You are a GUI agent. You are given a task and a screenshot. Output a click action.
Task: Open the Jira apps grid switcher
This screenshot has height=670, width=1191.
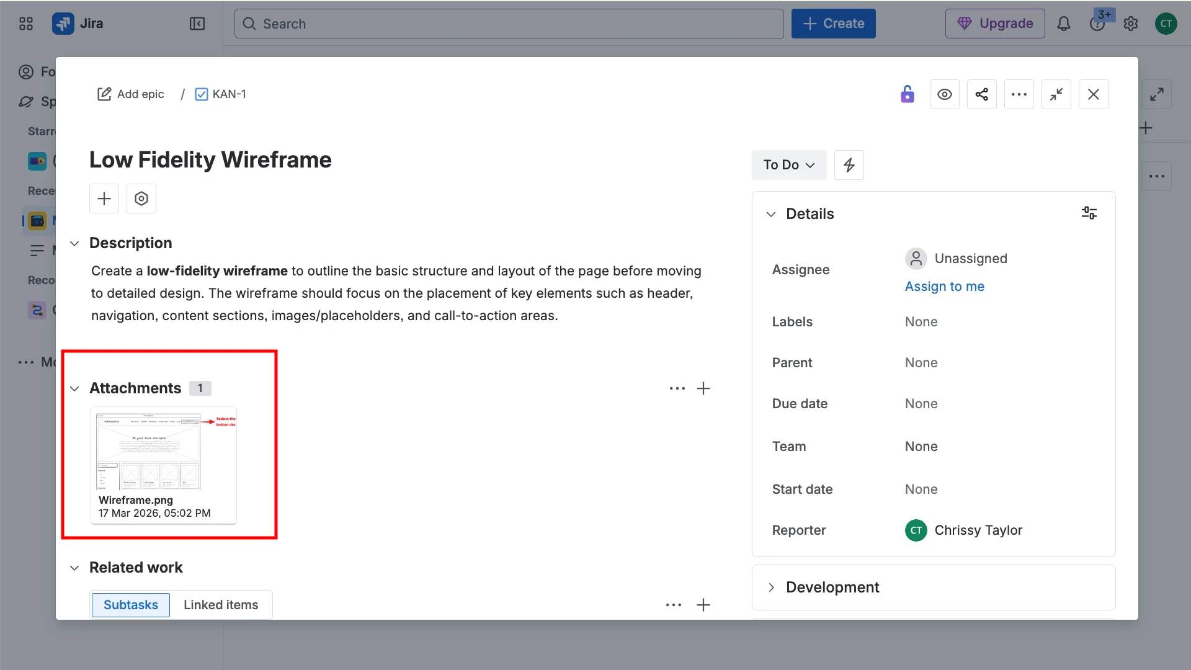click(x=25, y=24)
